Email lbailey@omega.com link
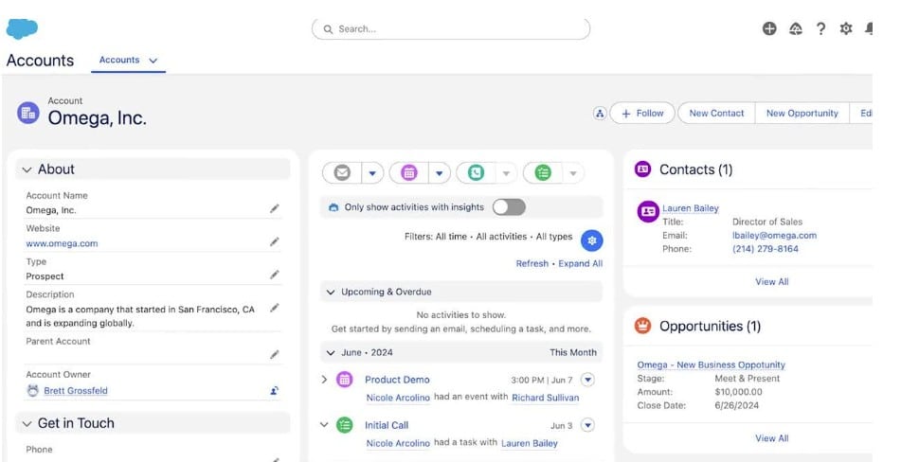Image resolution: width=901 pixels, height=462 pixels. tap(774, 236)
